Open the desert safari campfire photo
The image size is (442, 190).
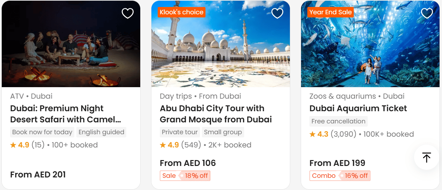click(71, 52)
